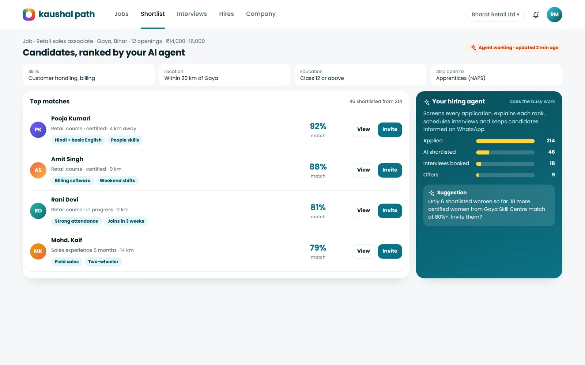Click Mohd. Kaif's MK avatar
The image size is (585, 365).
38,251
